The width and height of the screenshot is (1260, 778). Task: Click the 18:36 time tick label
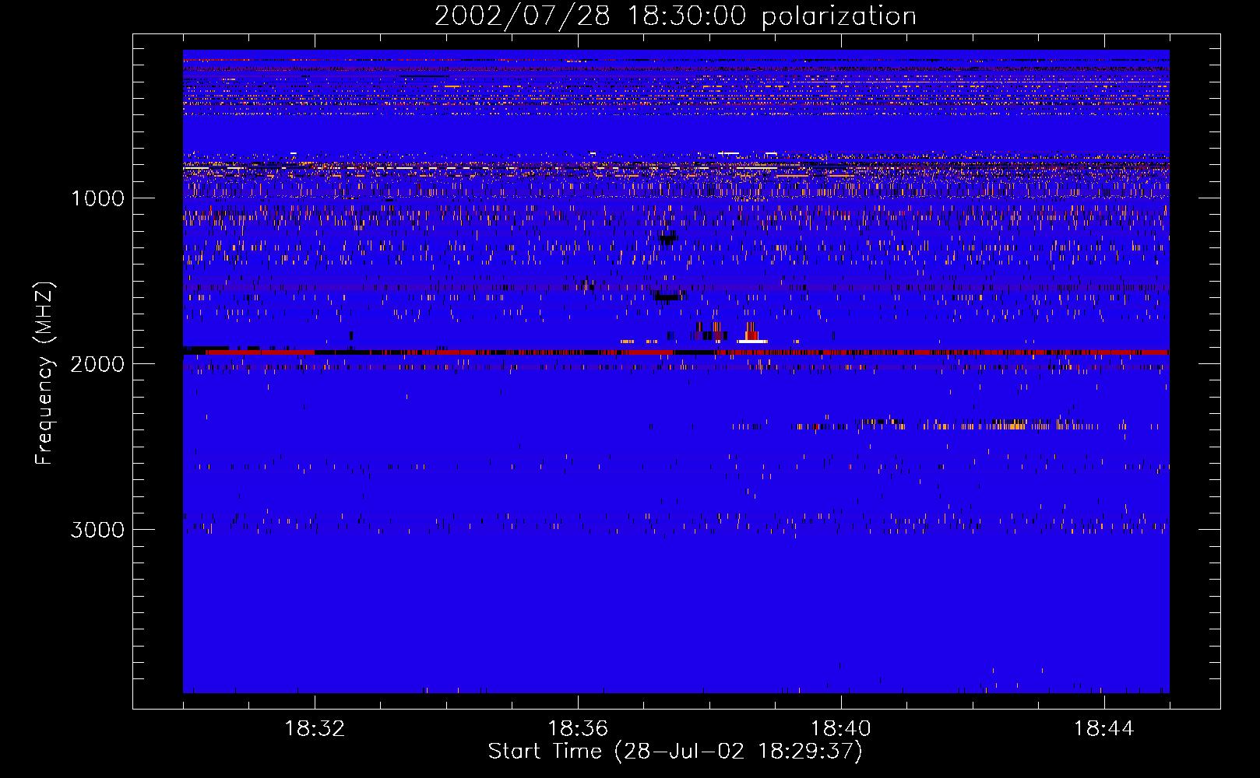pyautogui.click(x=578, y=729)
